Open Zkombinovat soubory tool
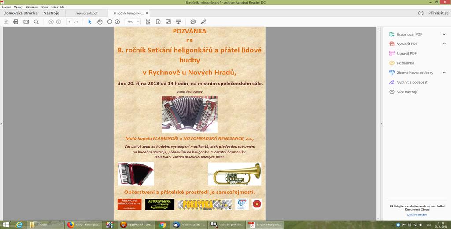The height and width of the screenshot is (229, 451). point(415,73)
